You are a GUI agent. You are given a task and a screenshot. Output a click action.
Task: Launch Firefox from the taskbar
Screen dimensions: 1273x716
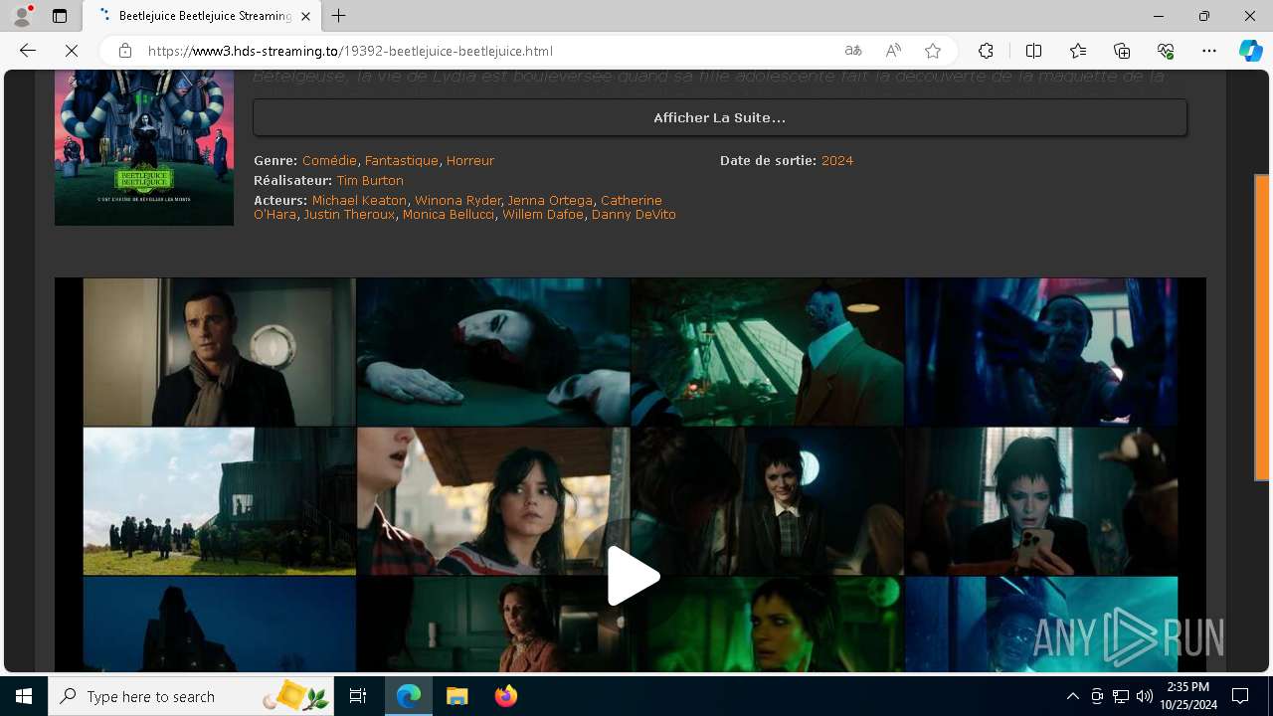pos(505,696)
